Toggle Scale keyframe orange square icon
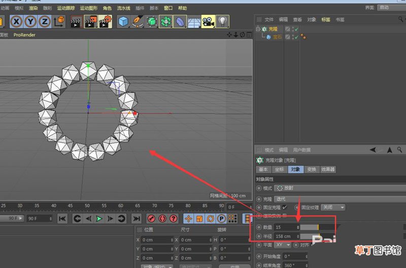Screen dimensions: 406x268 (x=199, y=219)
